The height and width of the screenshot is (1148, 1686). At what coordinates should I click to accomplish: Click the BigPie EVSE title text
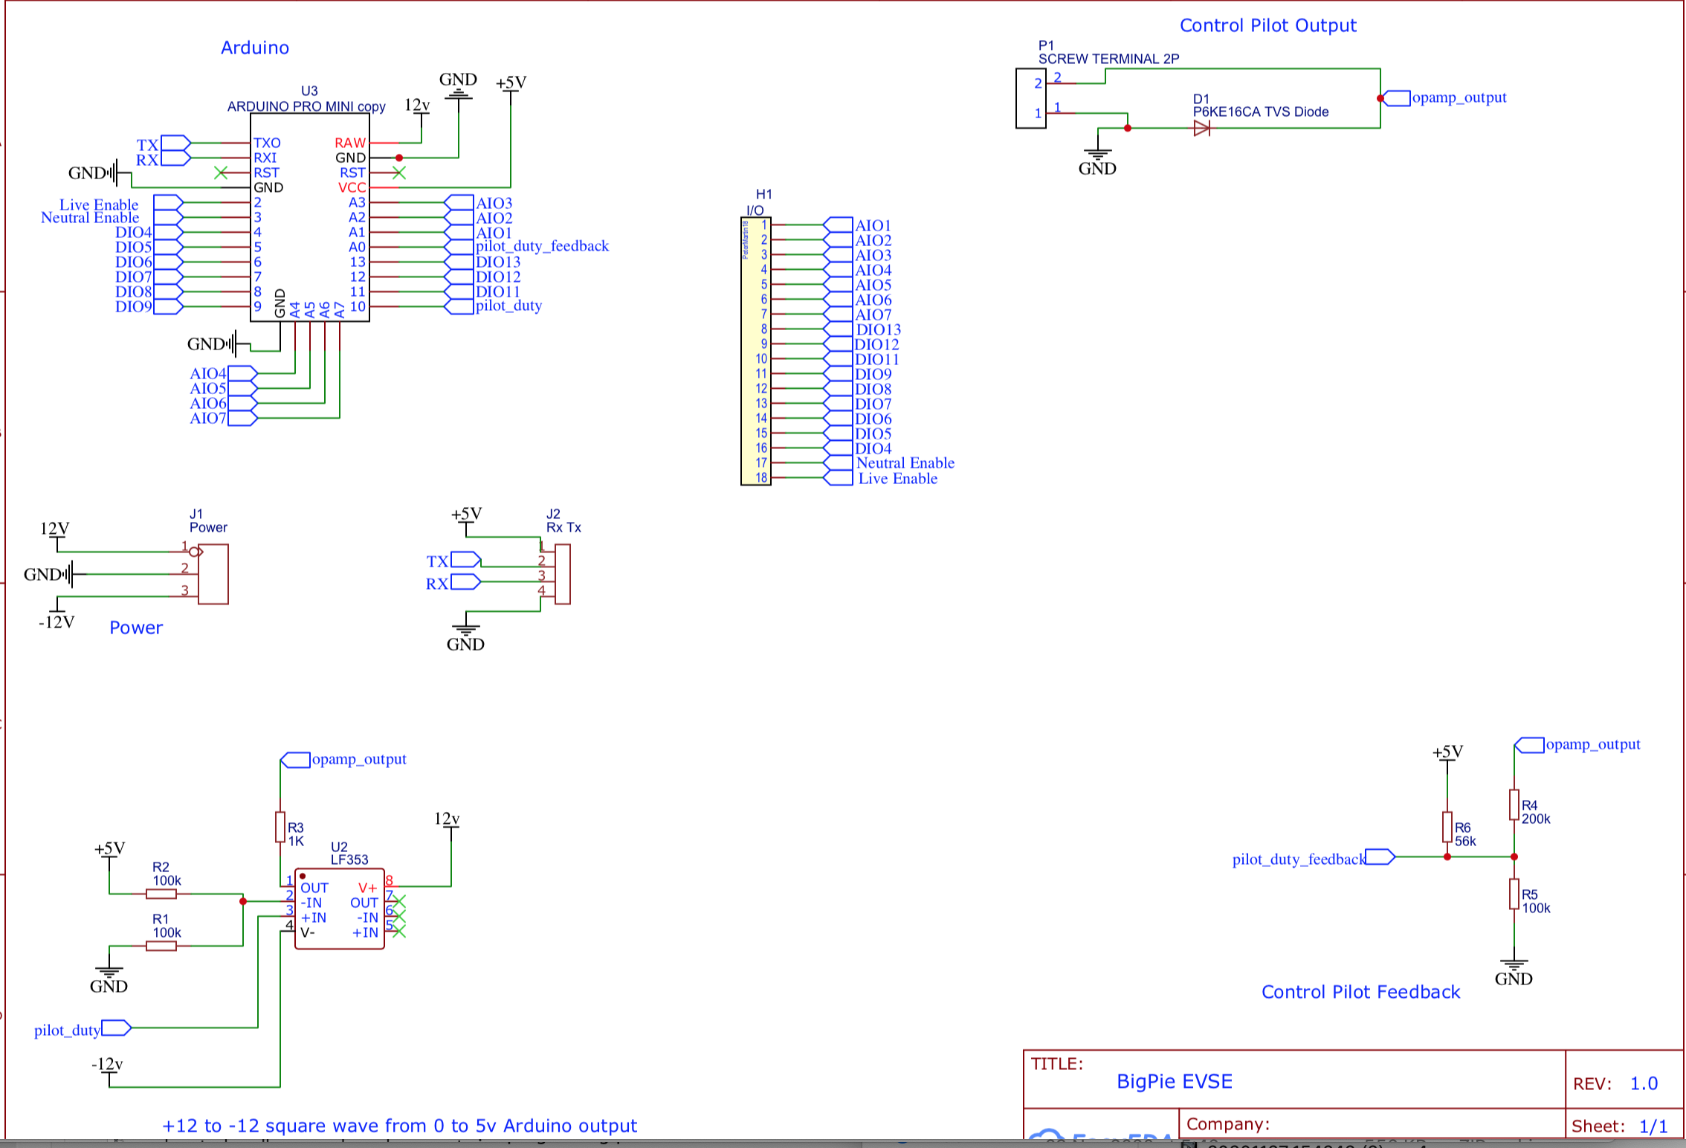pos(1175,1082)
